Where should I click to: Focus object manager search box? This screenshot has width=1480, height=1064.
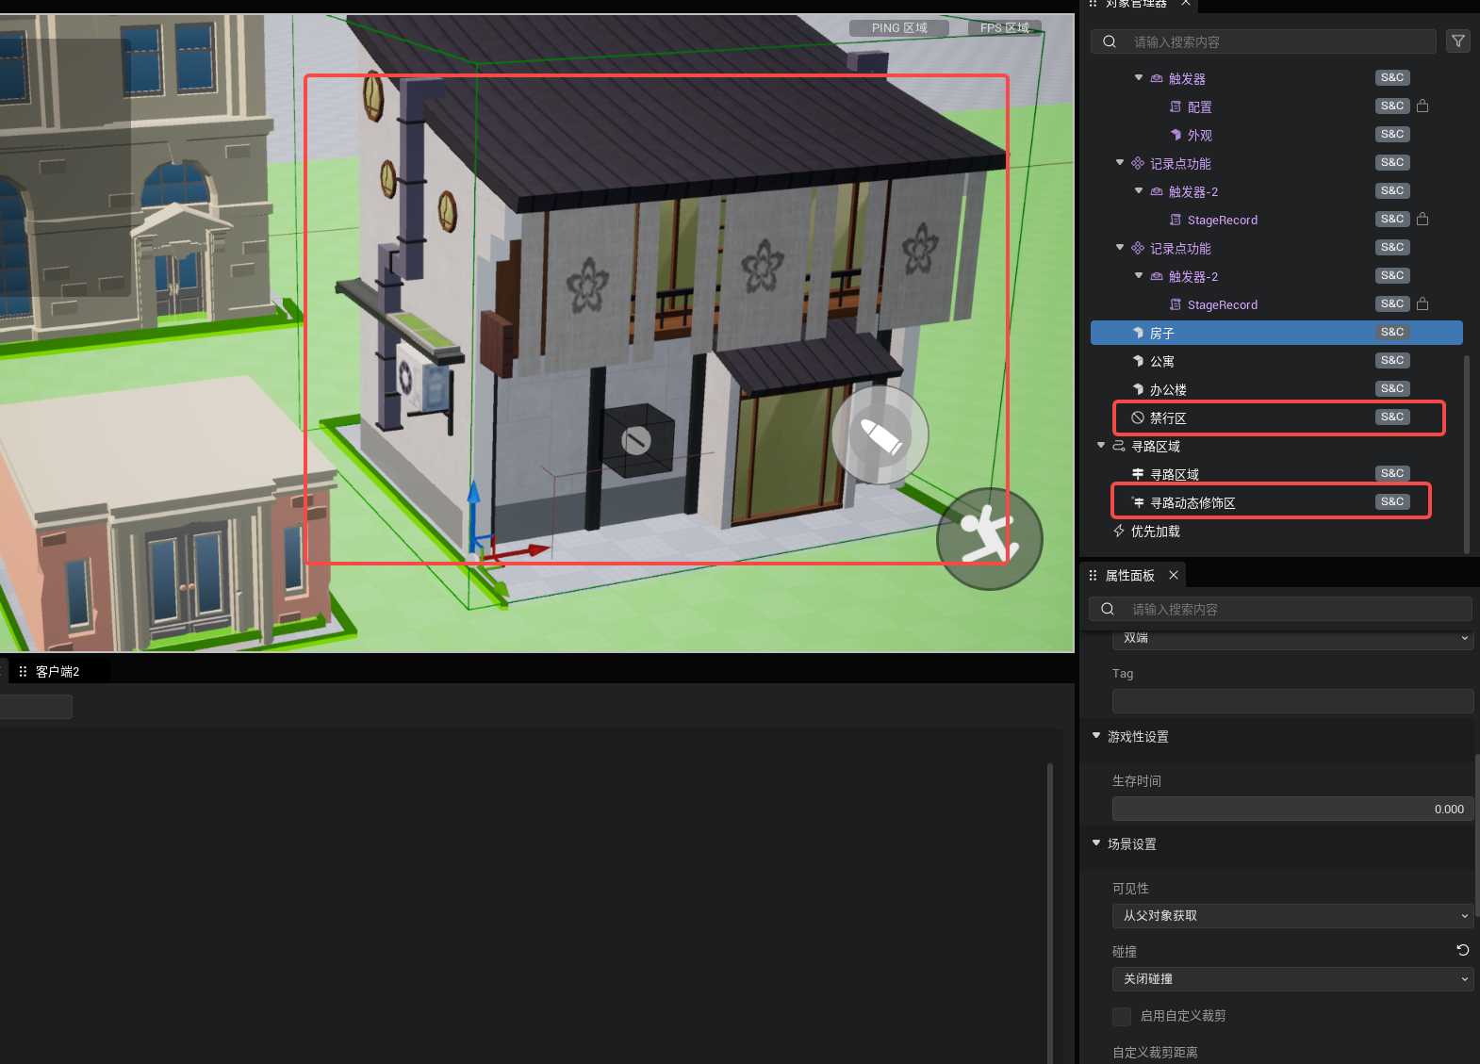1263,41
